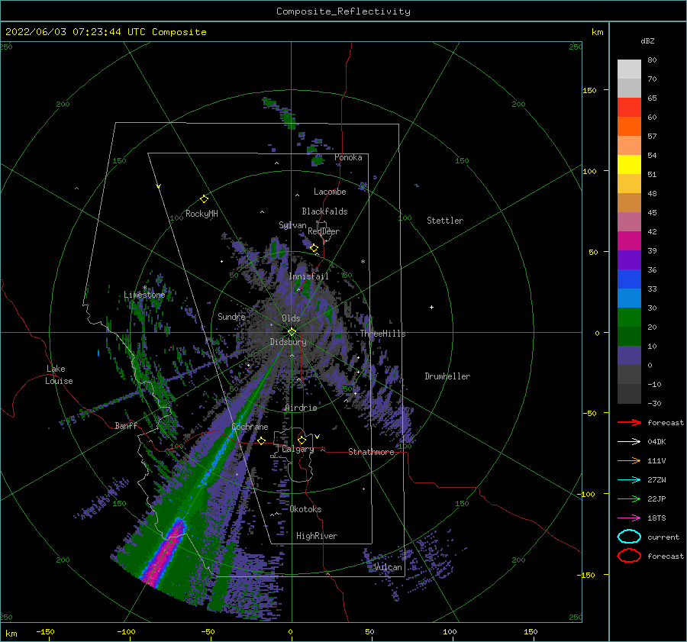
Task: Click the Limestone label
Action: coord(144,295)
